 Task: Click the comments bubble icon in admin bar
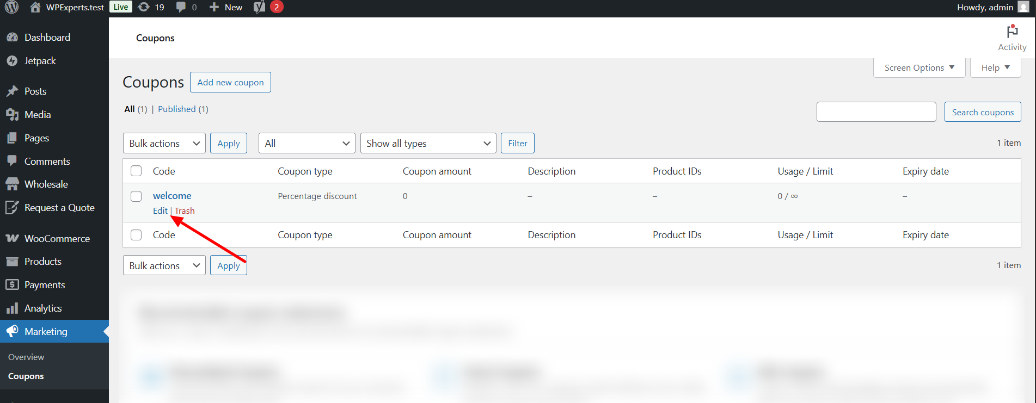181,7
